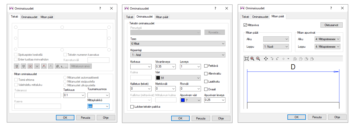Image resolution: width=354 pixels, height=129 pixels.
Task: Open the Leveys dropdown
Action: [190, 67]
